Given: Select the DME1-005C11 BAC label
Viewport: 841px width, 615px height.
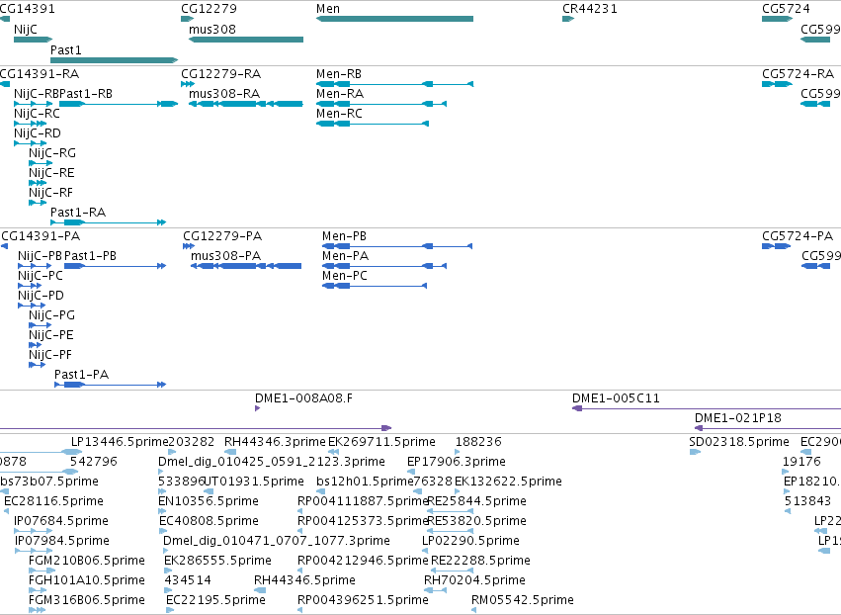Looking at the screenshot, I should (616, 398).
